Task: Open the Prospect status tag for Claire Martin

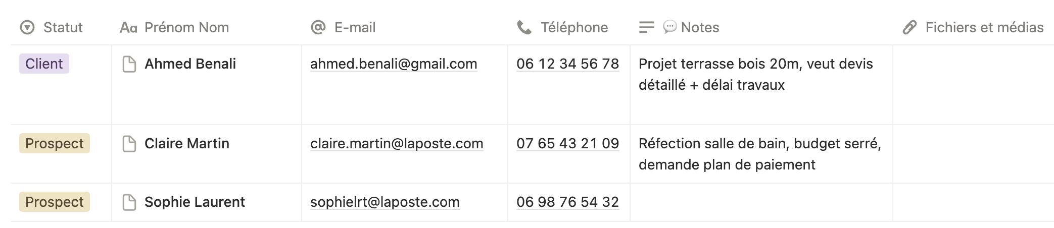Action: click(x=54, y=144)
